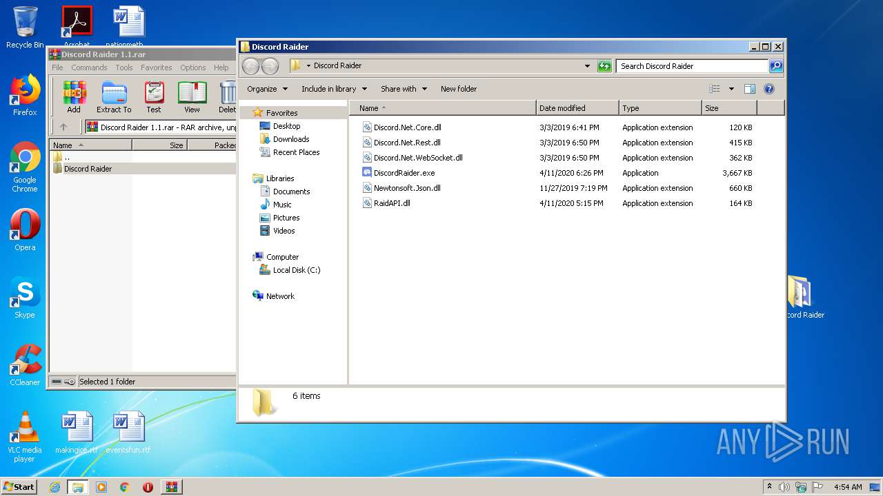Screen dimensions: 883x496
Task: Launch VLC media player desktop shortcut
Action: coord(25,437)
